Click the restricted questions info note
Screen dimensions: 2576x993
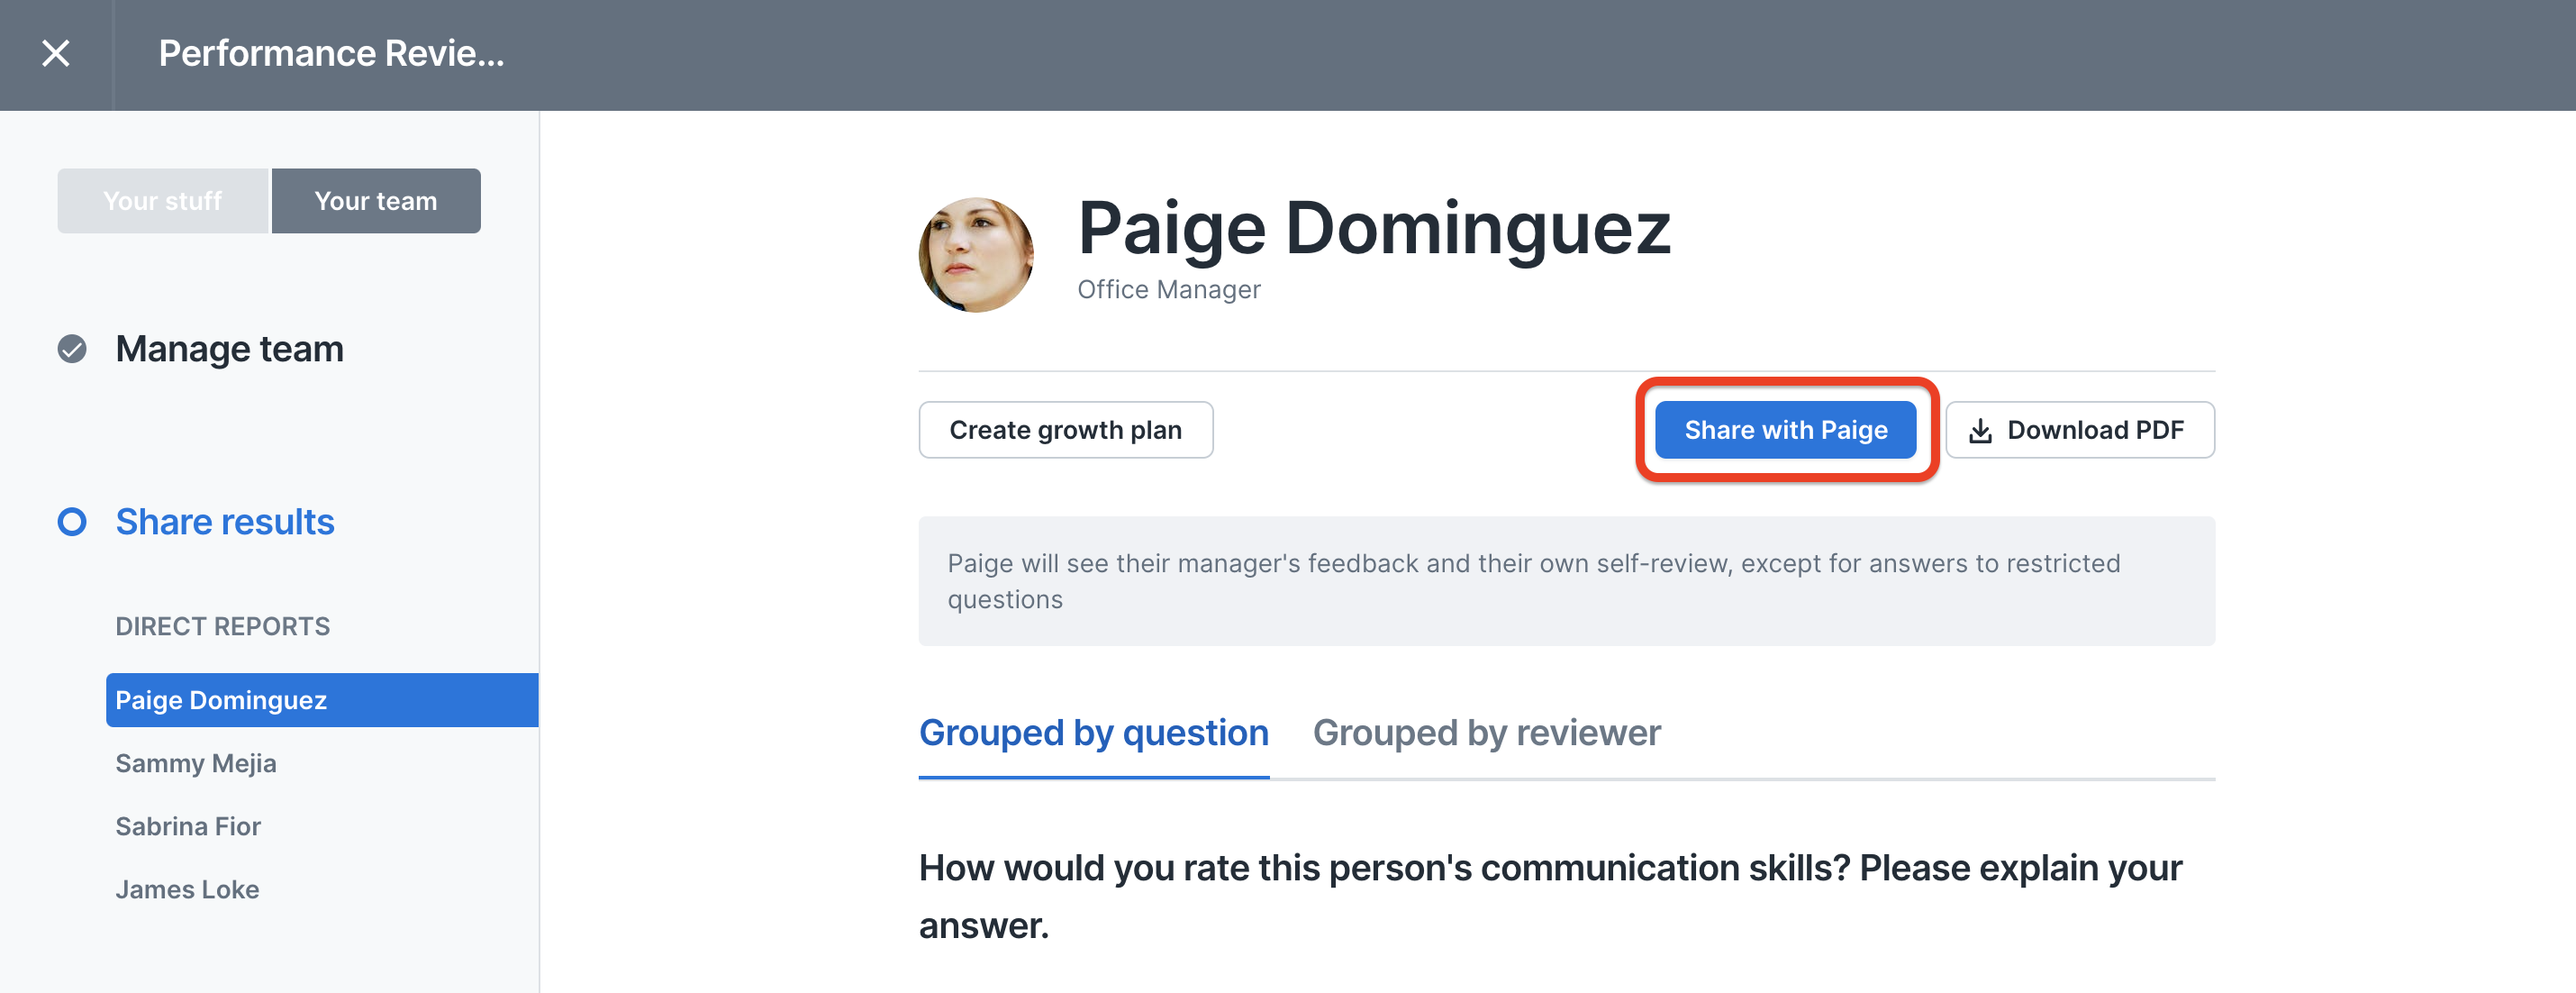(1567, 581)
